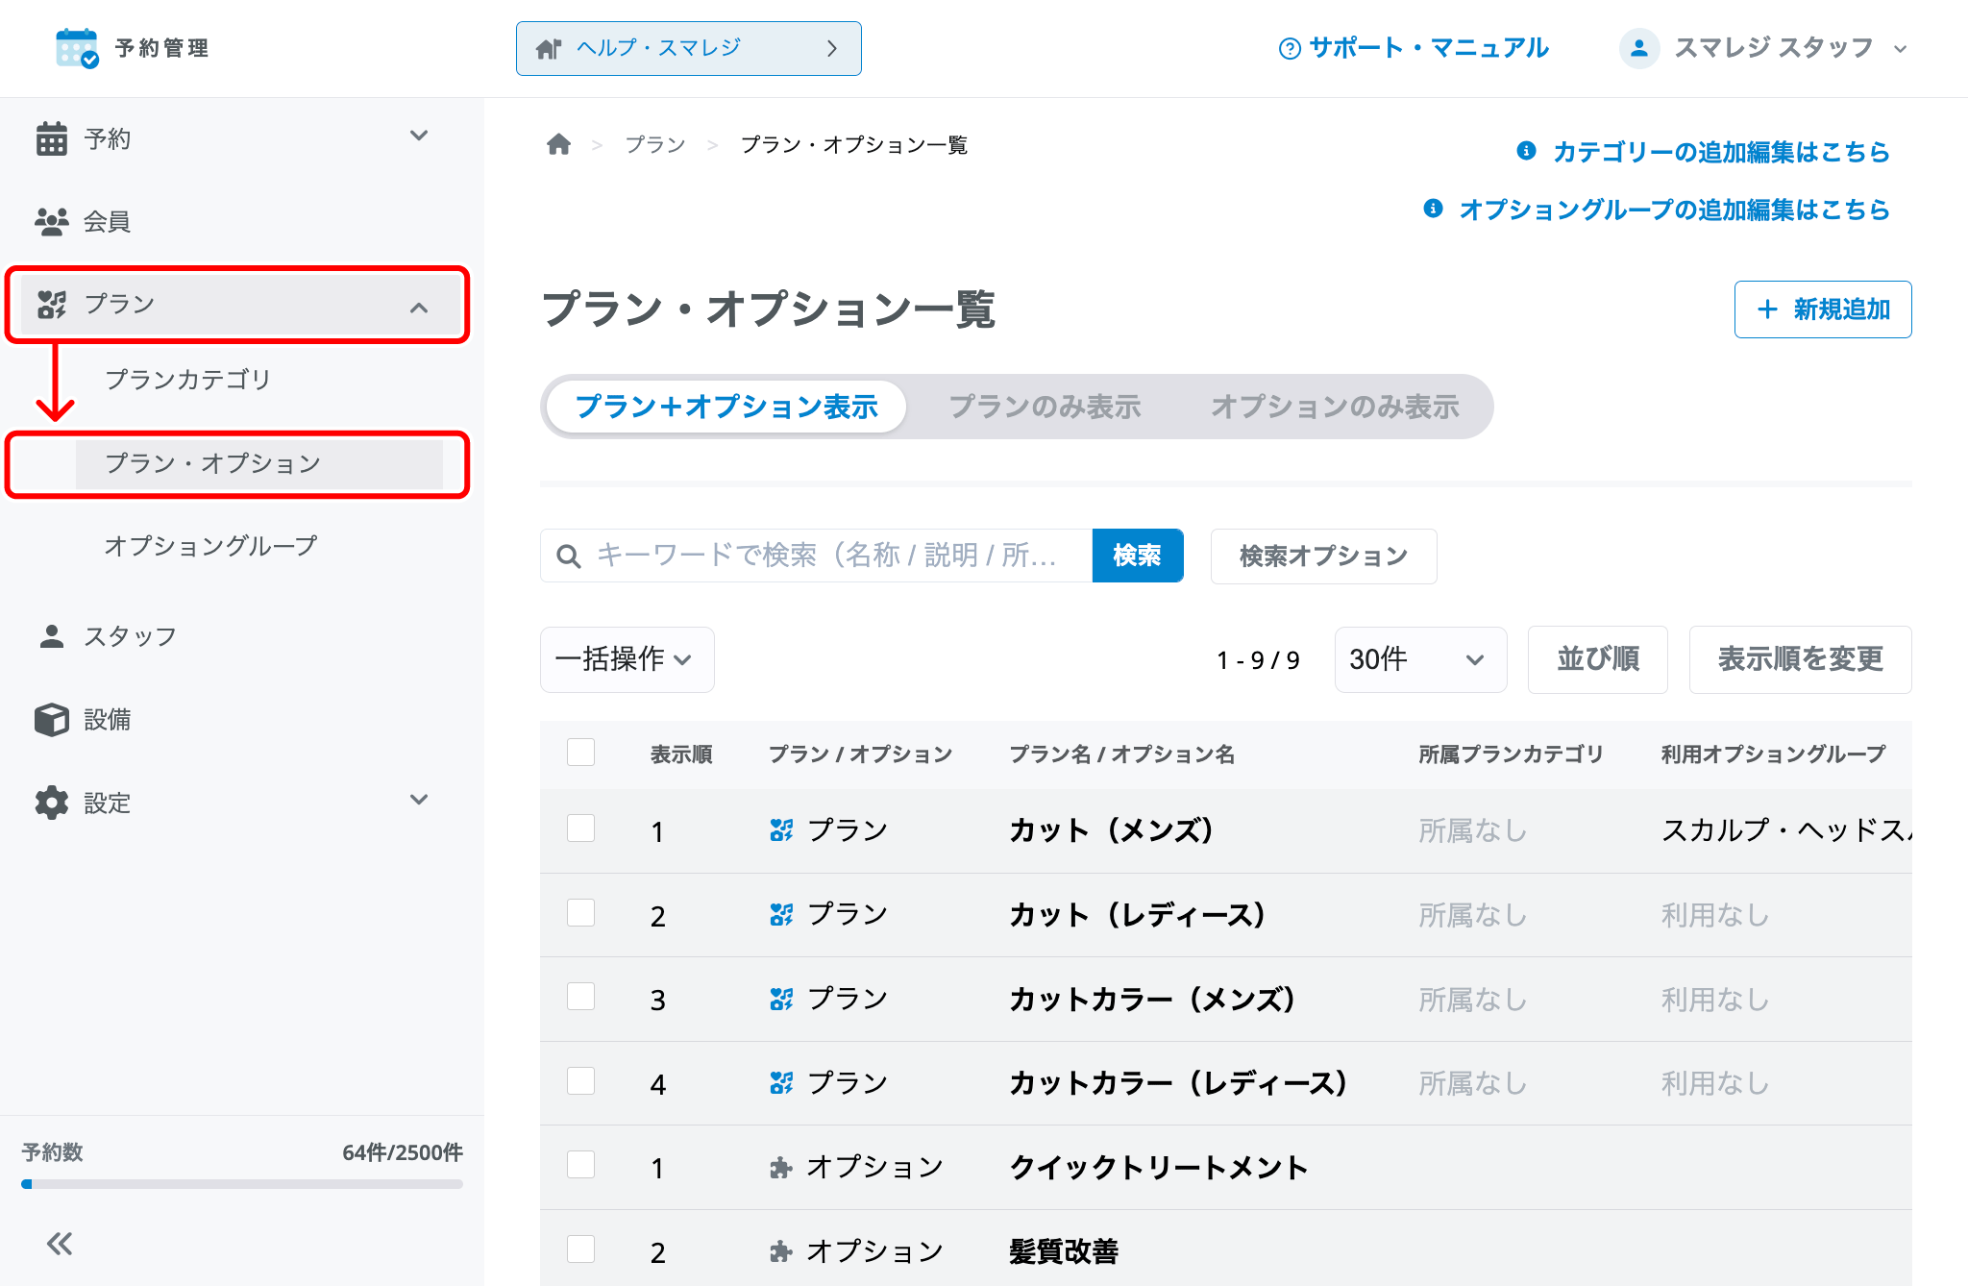Click the plan icon in the カットカラー（レディース） row
Screen dimensions: 1968x1286
coord(781,1083)
